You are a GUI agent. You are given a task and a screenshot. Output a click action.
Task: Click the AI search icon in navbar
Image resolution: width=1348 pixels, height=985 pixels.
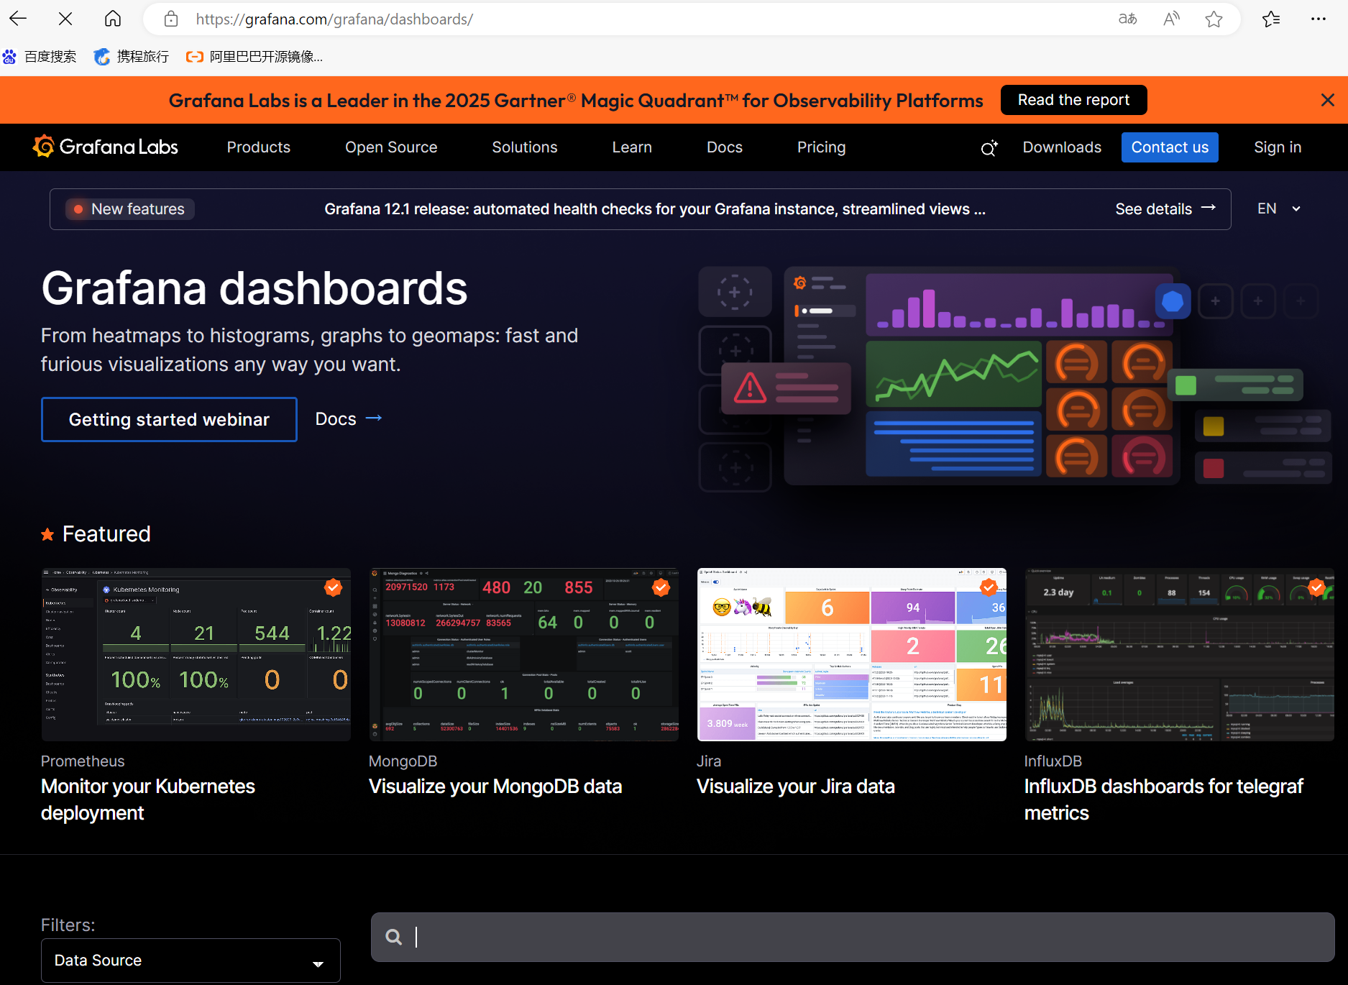coord(989,148)
